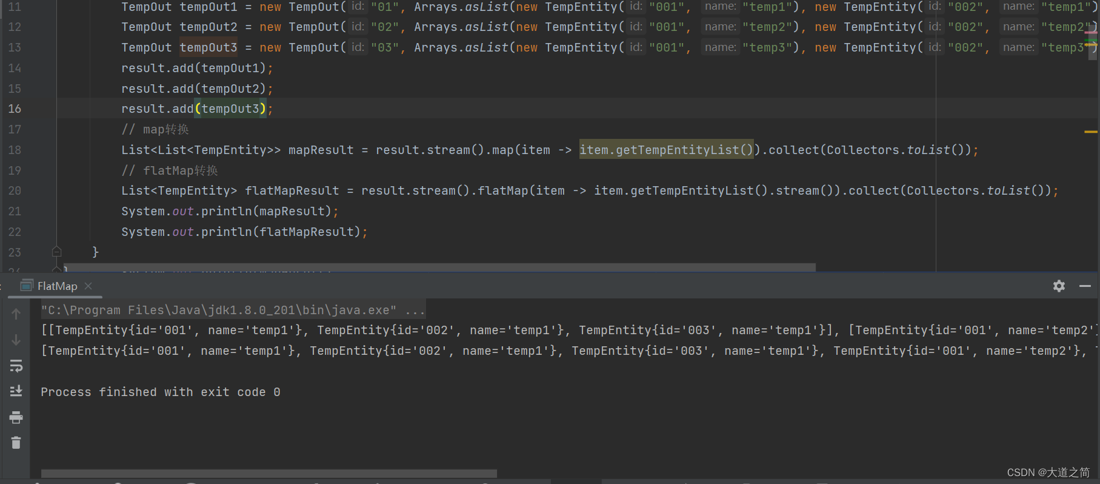
Task: Click result.add(tempOut1) on line 14
Action: [x=197, y=68]
